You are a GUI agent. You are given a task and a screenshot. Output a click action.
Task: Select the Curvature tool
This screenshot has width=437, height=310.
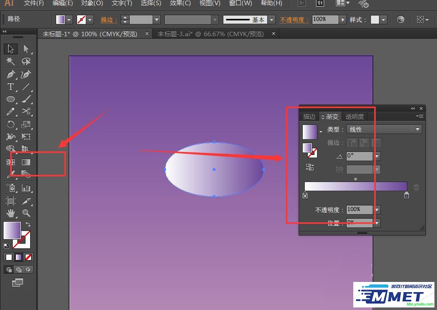point(26,74)
